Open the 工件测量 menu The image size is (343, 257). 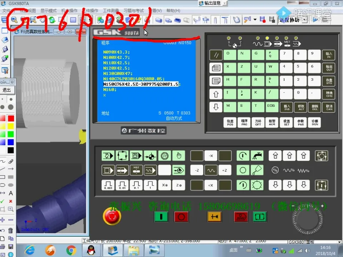point(111,11)
